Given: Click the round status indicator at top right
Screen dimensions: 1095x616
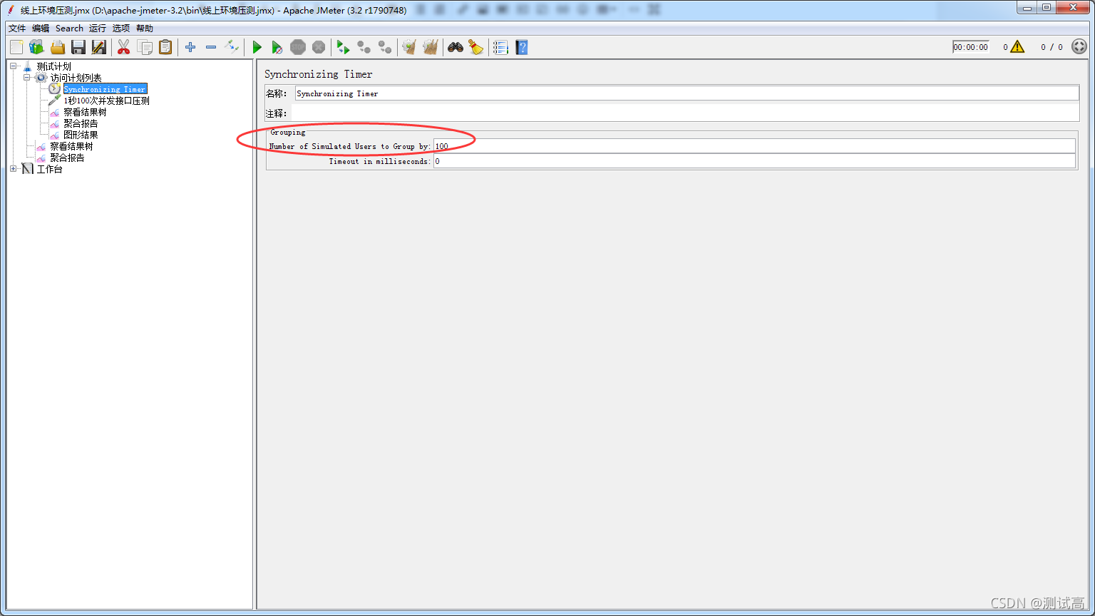Looking at the screenshot, I should (1079, 47).
